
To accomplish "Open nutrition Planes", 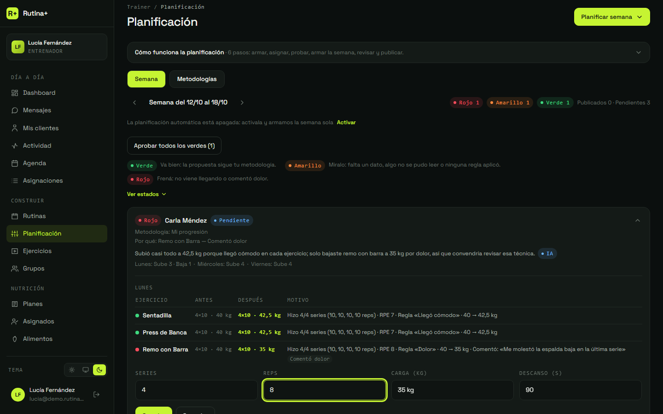I will (x=57, y=304).
